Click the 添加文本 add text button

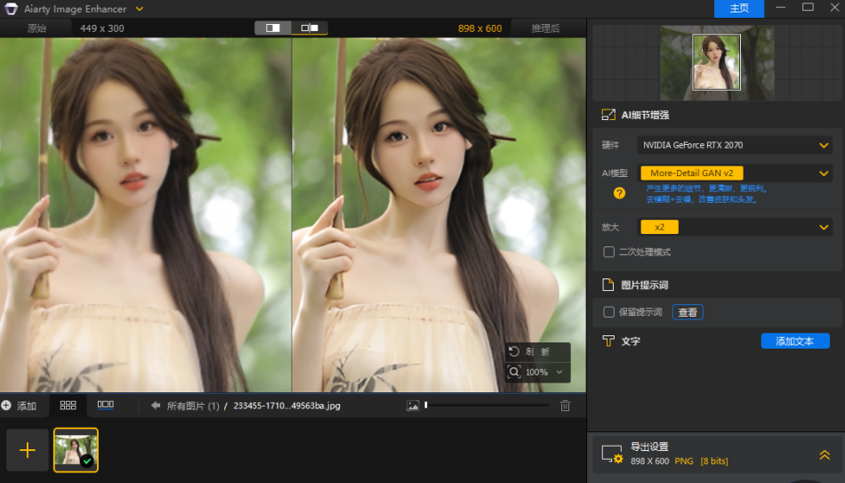(795, 341)
